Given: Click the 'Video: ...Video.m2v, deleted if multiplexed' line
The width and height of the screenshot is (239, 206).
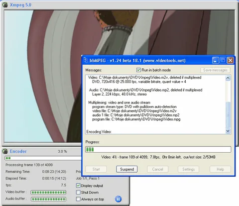Looking at the screenshot, I should [144, 78].
